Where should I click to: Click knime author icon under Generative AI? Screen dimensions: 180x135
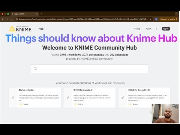tap(130, 104)
